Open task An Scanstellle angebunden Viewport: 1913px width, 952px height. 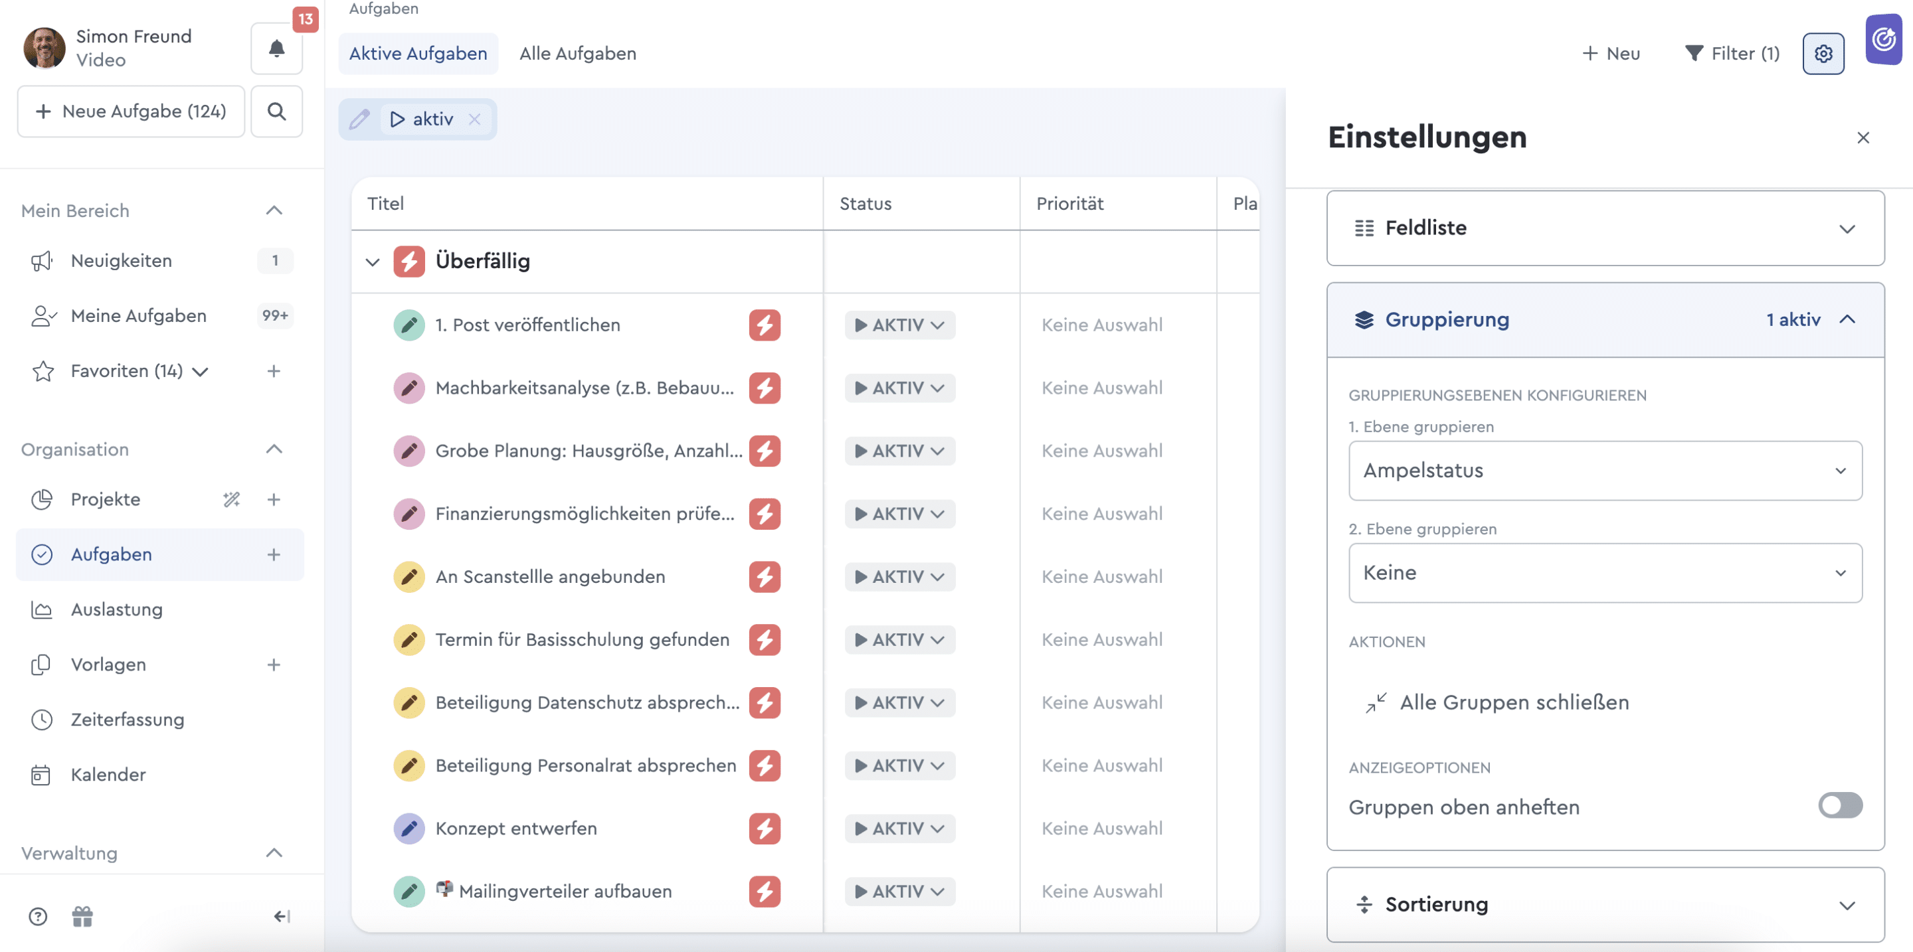550,576
